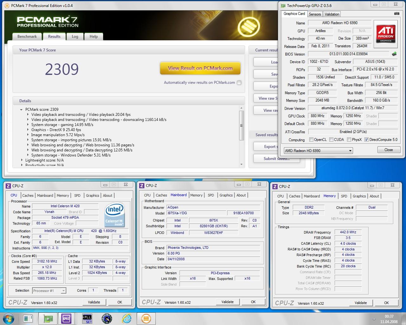Open Graphics tab in Memory CPU-Z window

pyautogui.click(x=359, y=196)
